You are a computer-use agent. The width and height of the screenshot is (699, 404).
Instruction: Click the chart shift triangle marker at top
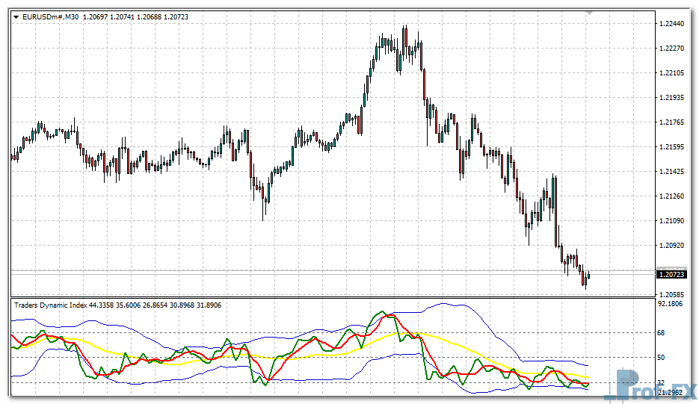[x=590, y=13]
